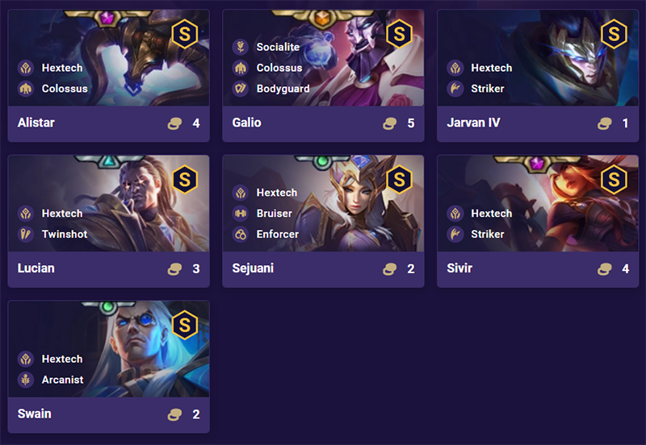Click the Bodyguard trait icon on Galio's card

(x=240, y=89)
